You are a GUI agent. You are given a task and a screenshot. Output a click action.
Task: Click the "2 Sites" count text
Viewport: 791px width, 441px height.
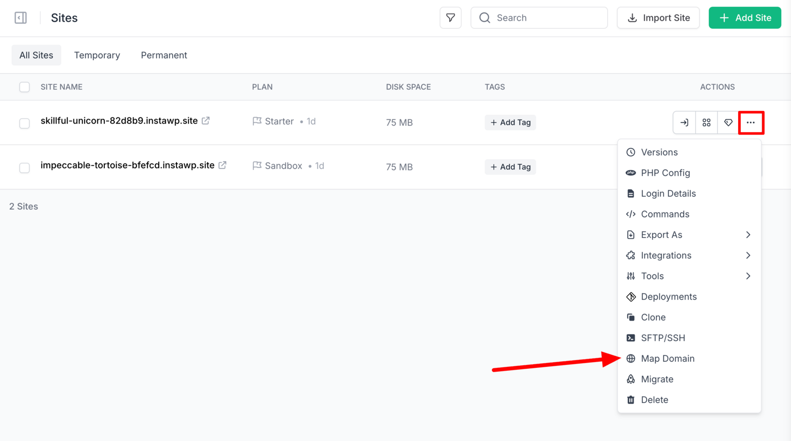(24, 207)
